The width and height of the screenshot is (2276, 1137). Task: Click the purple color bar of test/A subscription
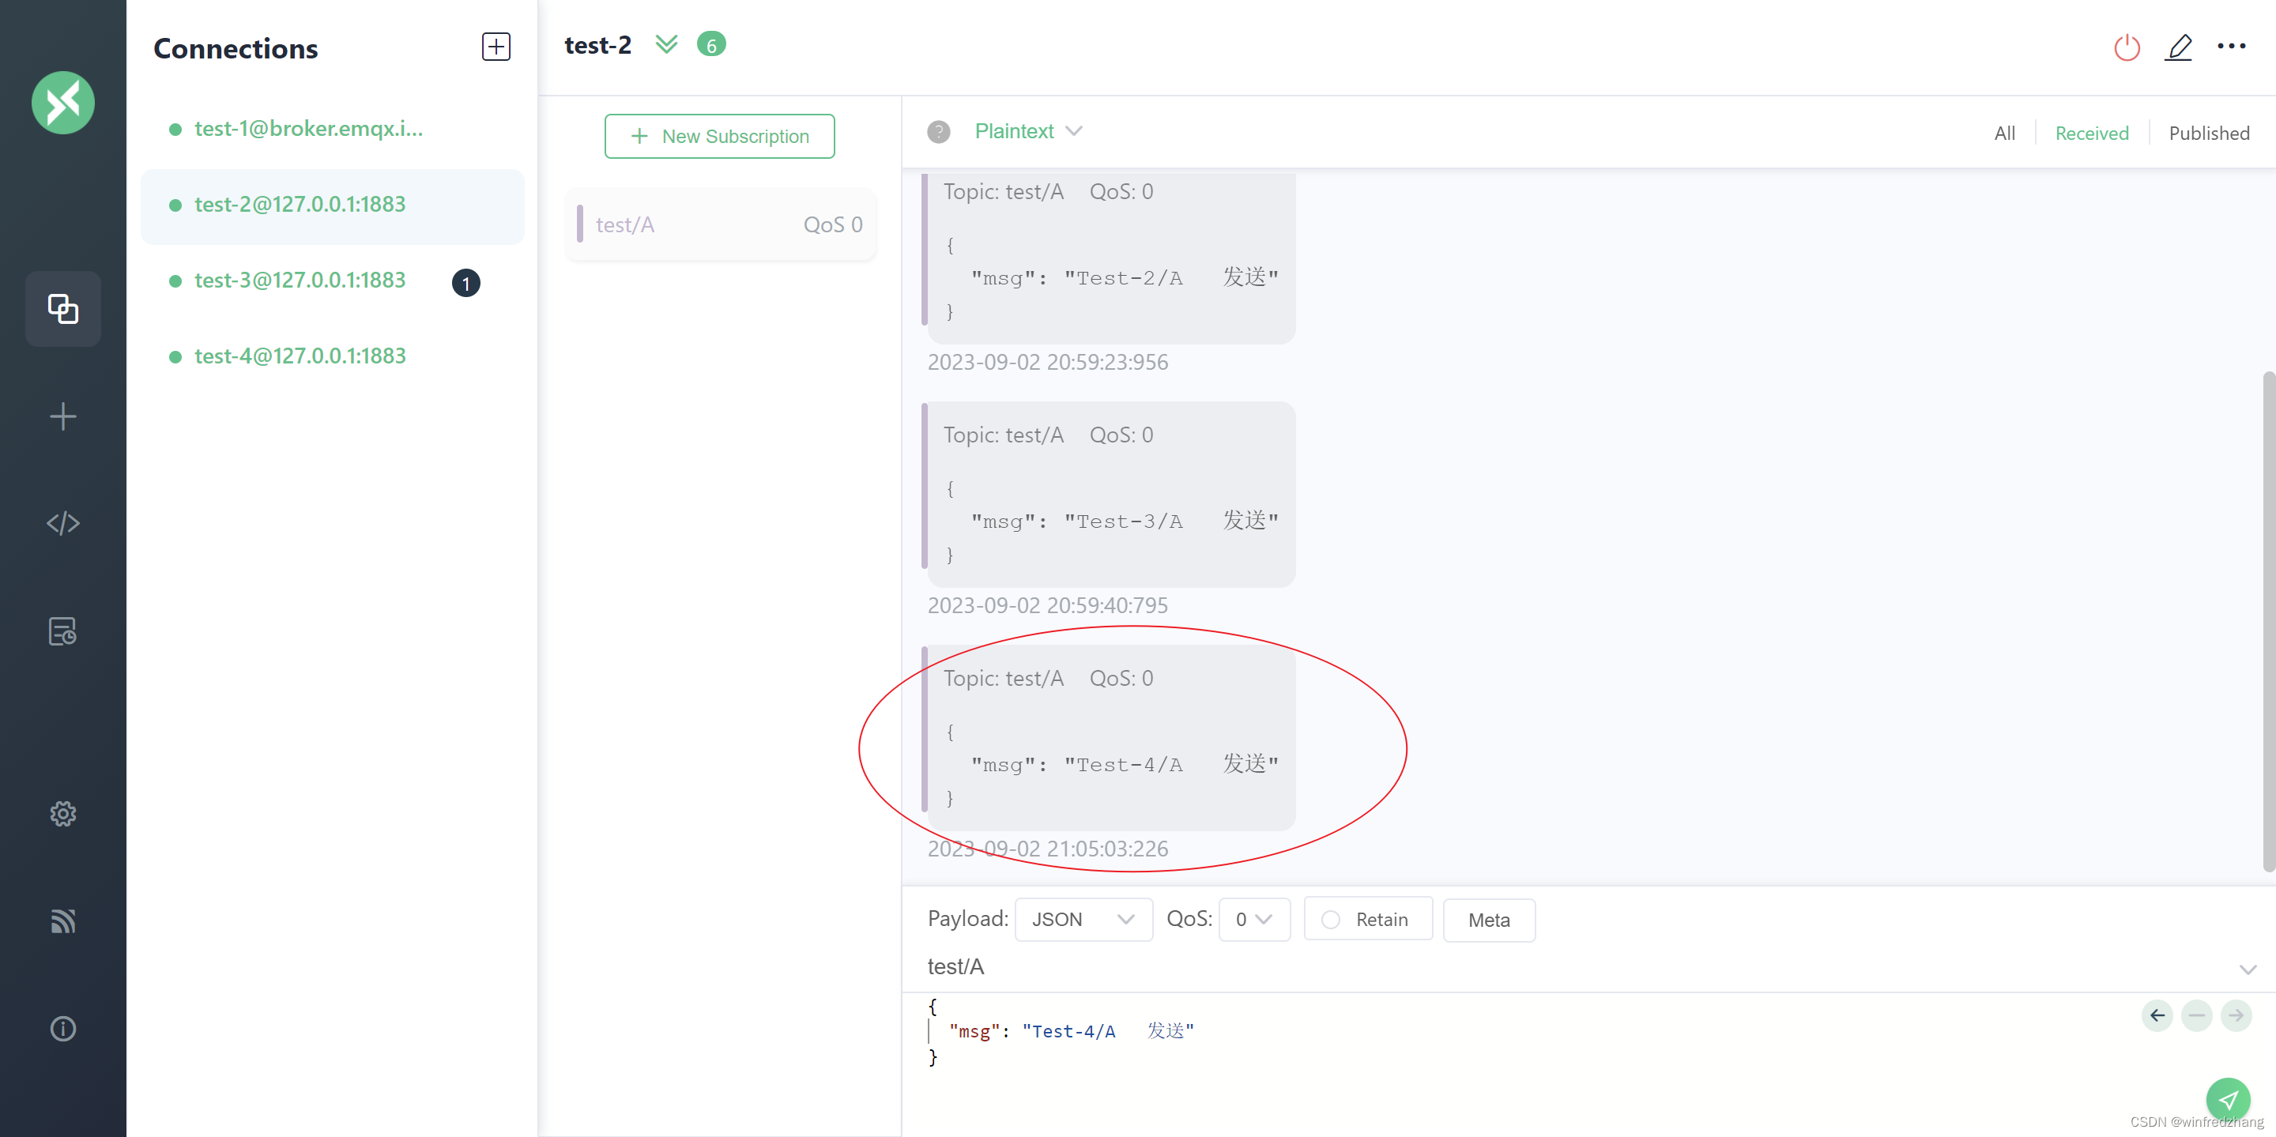pyautogui.click(x=579, y=224)
